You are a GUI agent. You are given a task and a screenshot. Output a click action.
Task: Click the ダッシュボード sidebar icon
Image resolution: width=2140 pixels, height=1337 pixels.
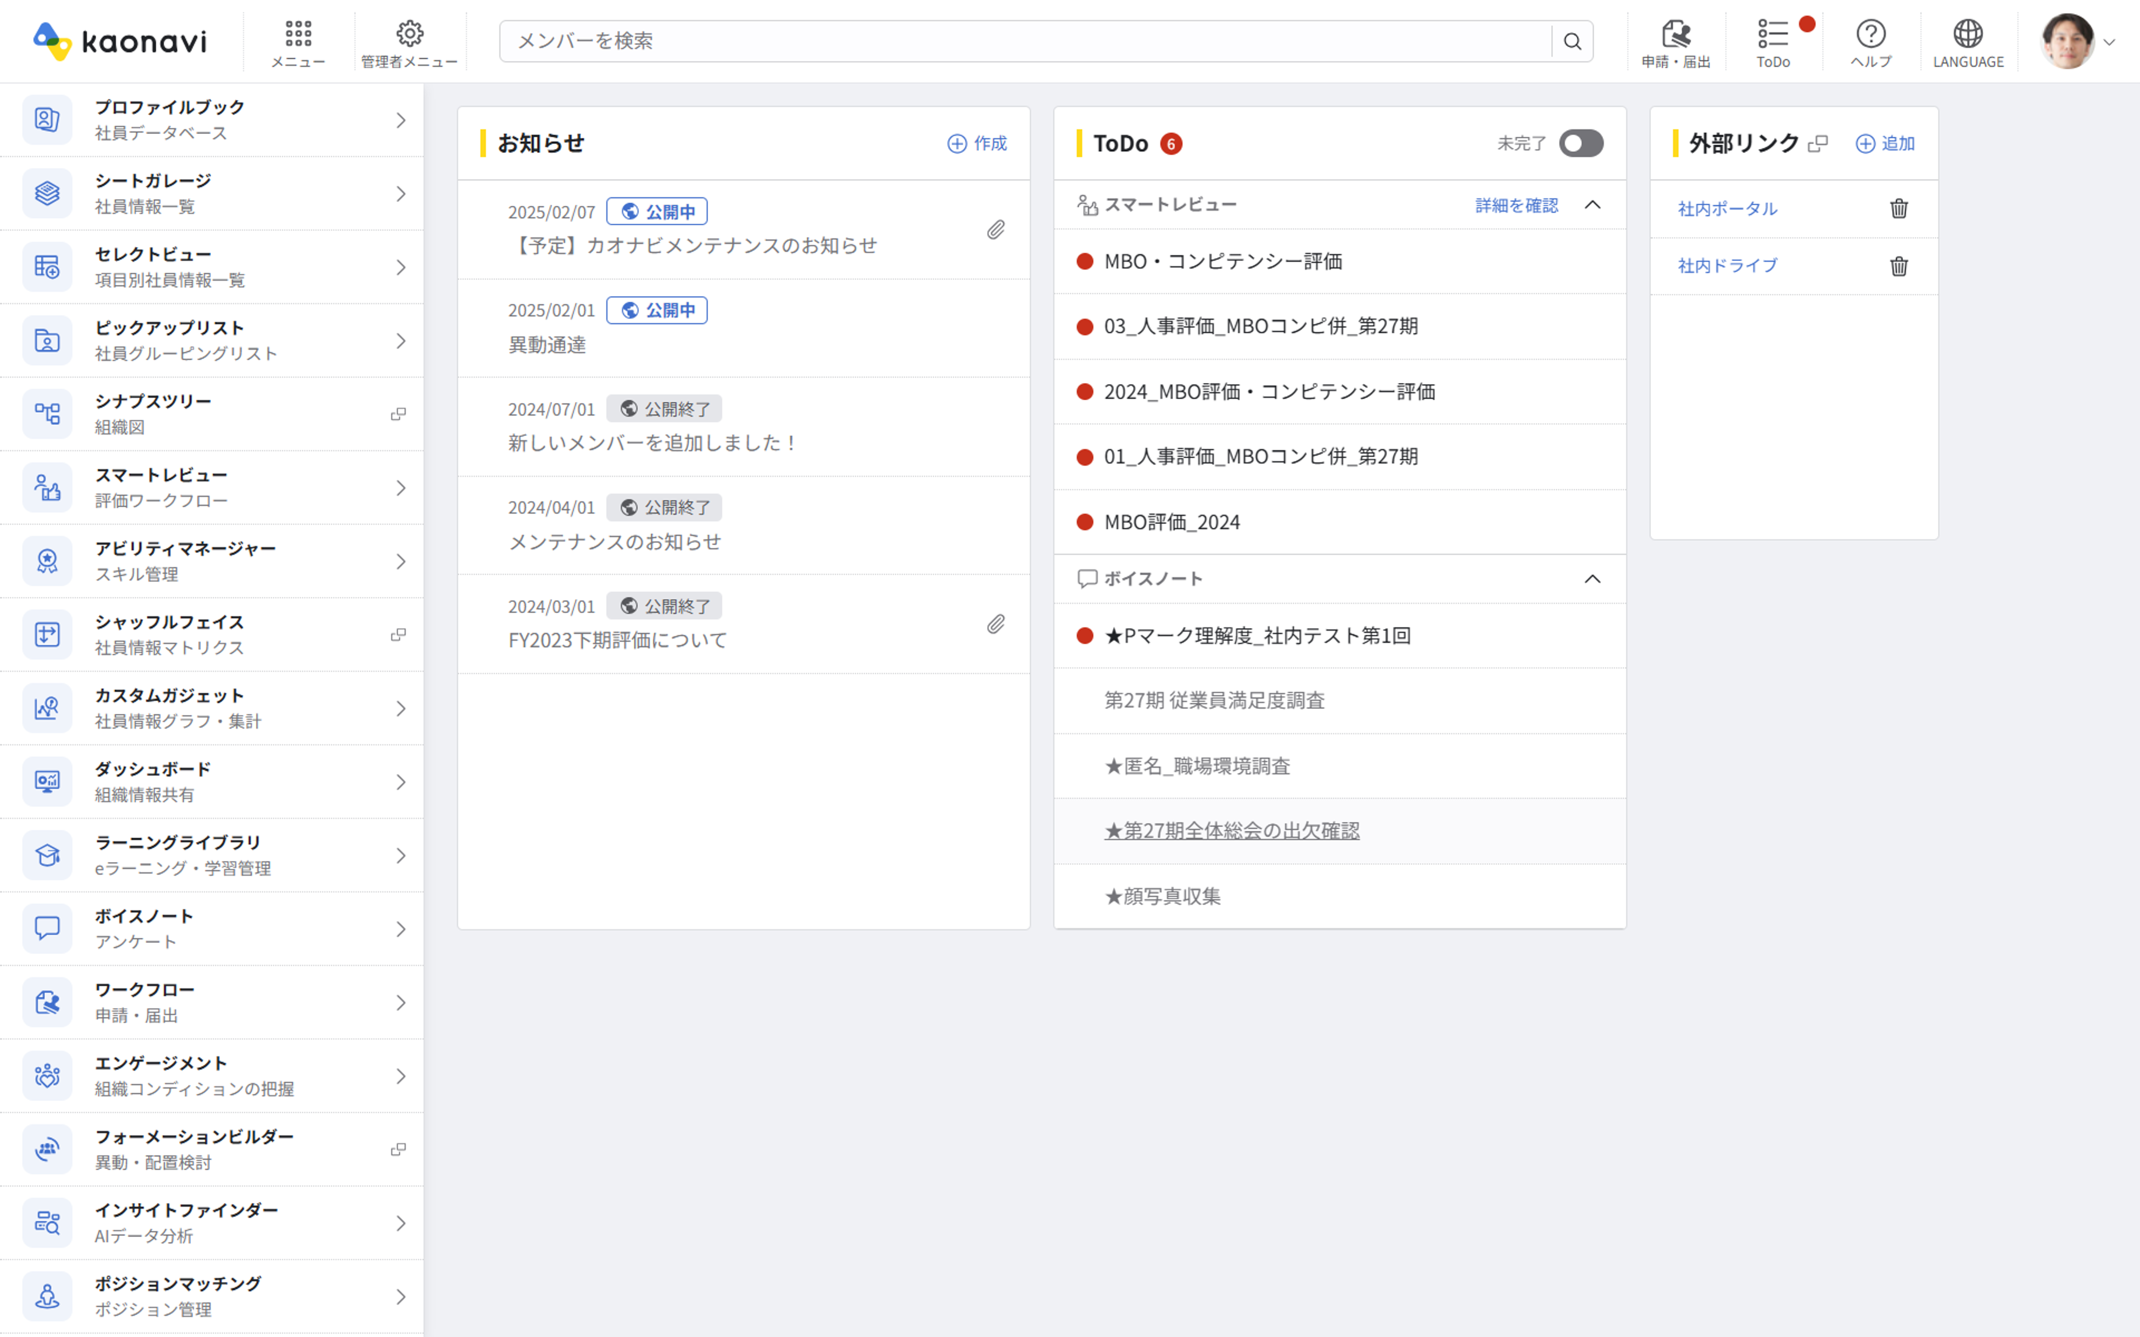click(x=47, y=782)
